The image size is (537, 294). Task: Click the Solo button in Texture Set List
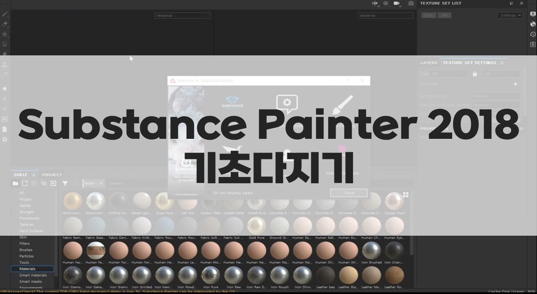428,15
